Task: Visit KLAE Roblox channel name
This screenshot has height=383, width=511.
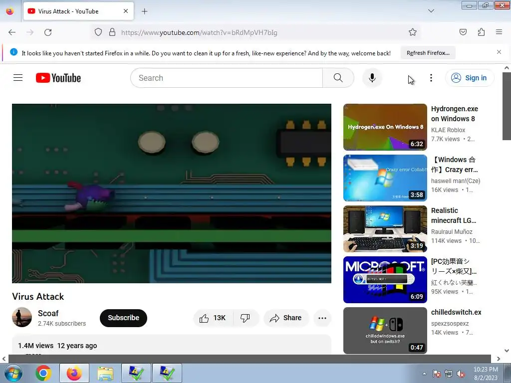Action: click(448, 130)
